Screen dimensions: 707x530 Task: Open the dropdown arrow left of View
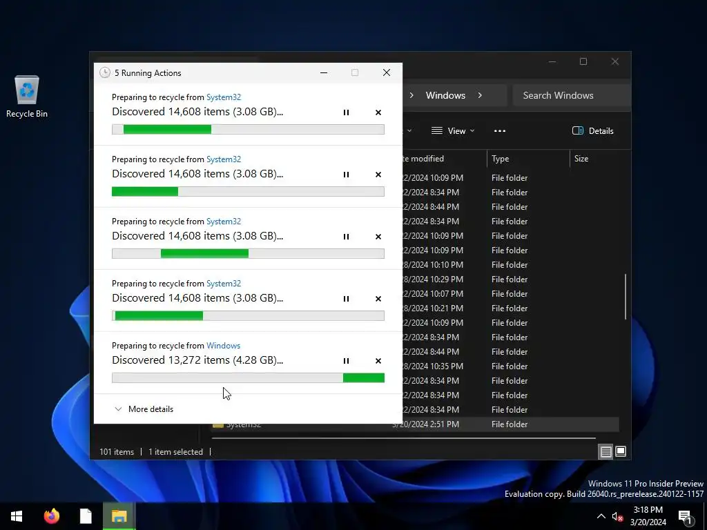pyautogui.click(x=409, y=130)
